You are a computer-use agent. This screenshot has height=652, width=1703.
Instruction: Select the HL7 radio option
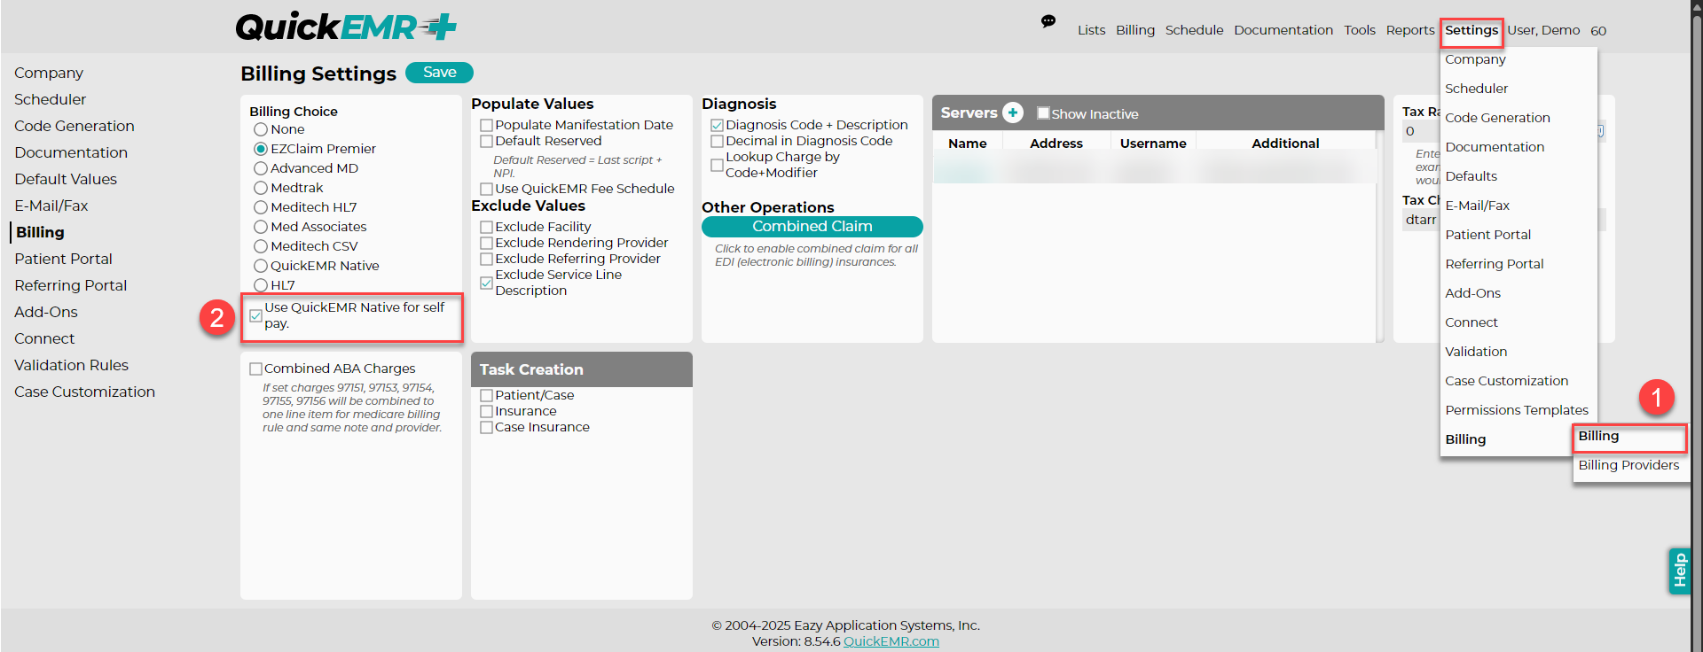click(x=261, y=285)
